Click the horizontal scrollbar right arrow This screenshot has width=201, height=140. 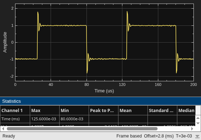(x=192, y=129)
